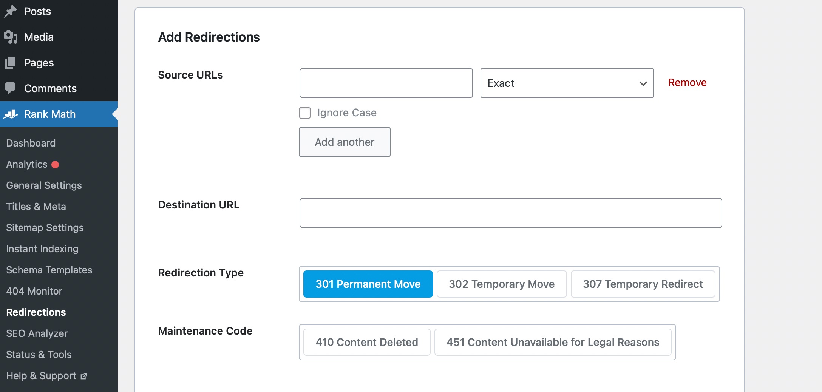Click the Comments bubble icon

pos(11,88)
